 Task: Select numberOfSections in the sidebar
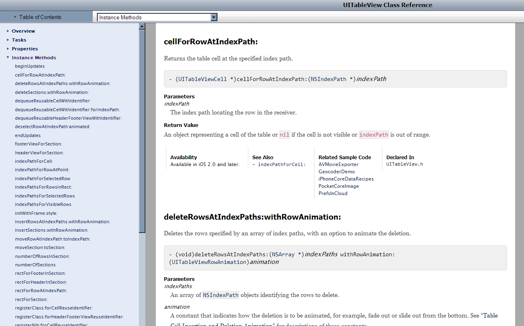coord(36,265)
